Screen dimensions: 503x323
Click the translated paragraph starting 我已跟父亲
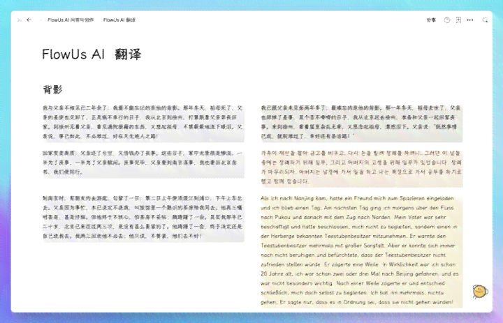pyautogui.click(x=362, y=122)
